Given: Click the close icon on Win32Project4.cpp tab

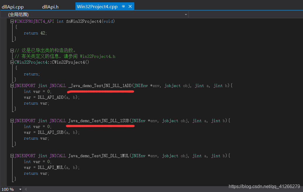Looking at the screenshot, I should [130, 6].
